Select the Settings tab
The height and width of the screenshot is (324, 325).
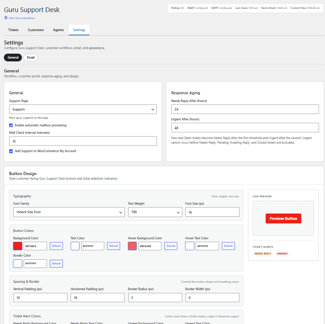(79, 30)
